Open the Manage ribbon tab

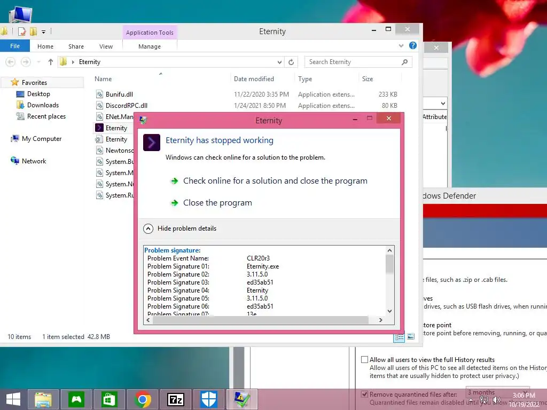click(150, 46)
